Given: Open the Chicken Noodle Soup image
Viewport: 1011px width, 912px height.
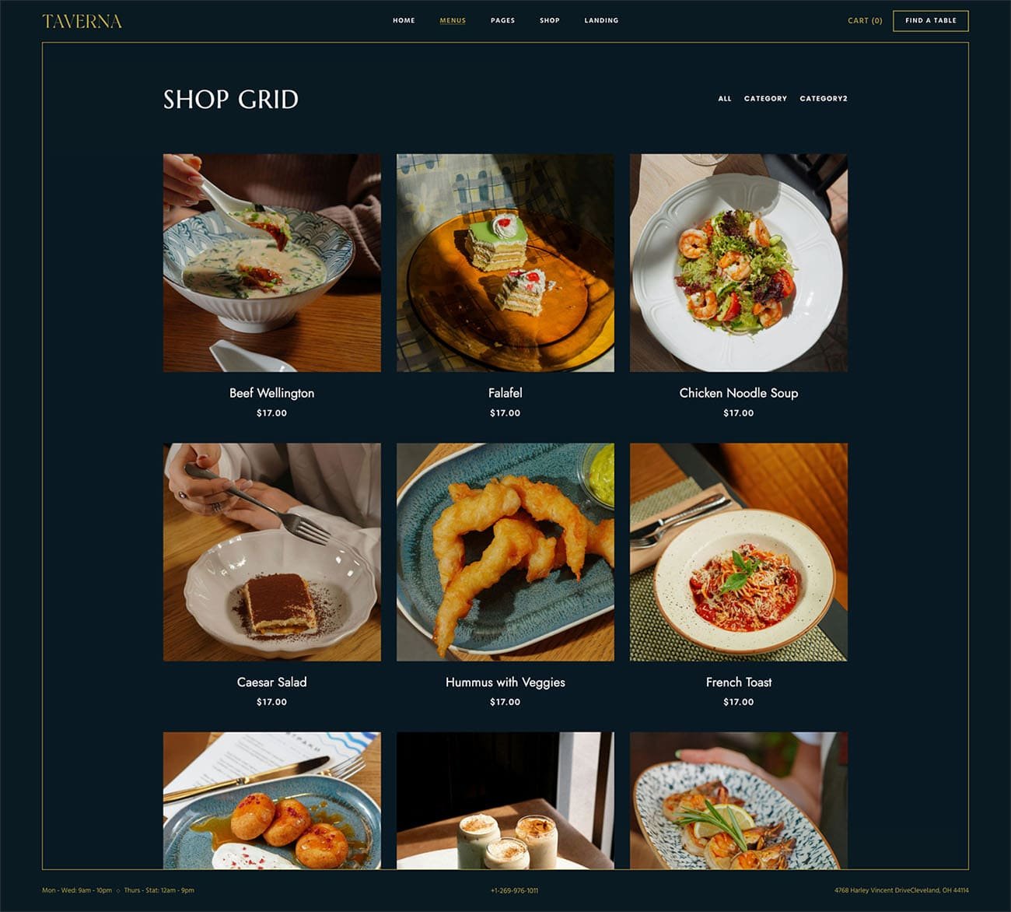Looking at the screenshot, I should pos(739,263).
